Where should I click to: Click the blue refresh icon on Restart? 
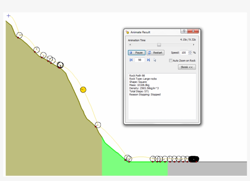coord(150,53)
